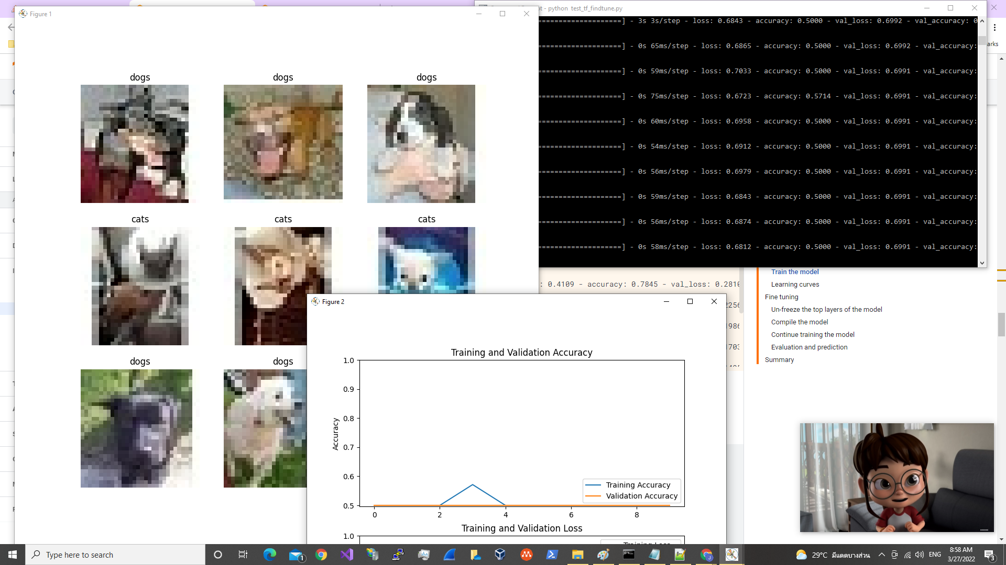Click the browser back arrow

(x=10, y=27)
